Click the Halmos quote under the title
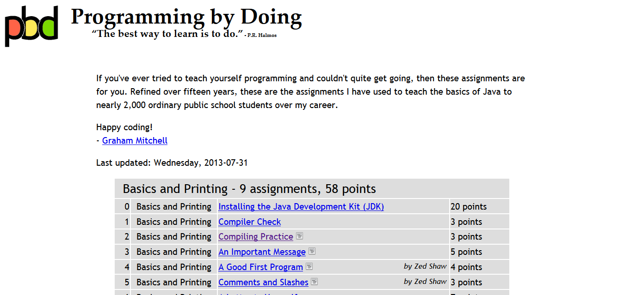Viewport: 624px width, 295px height. point(167,34)
